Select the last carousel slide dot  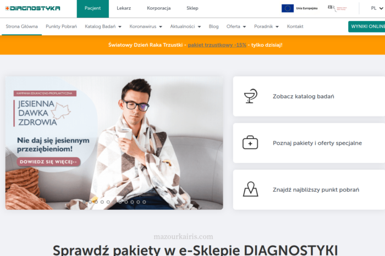click(144, 202)
